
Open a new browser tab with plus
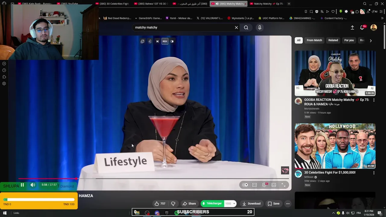(289, 4)
